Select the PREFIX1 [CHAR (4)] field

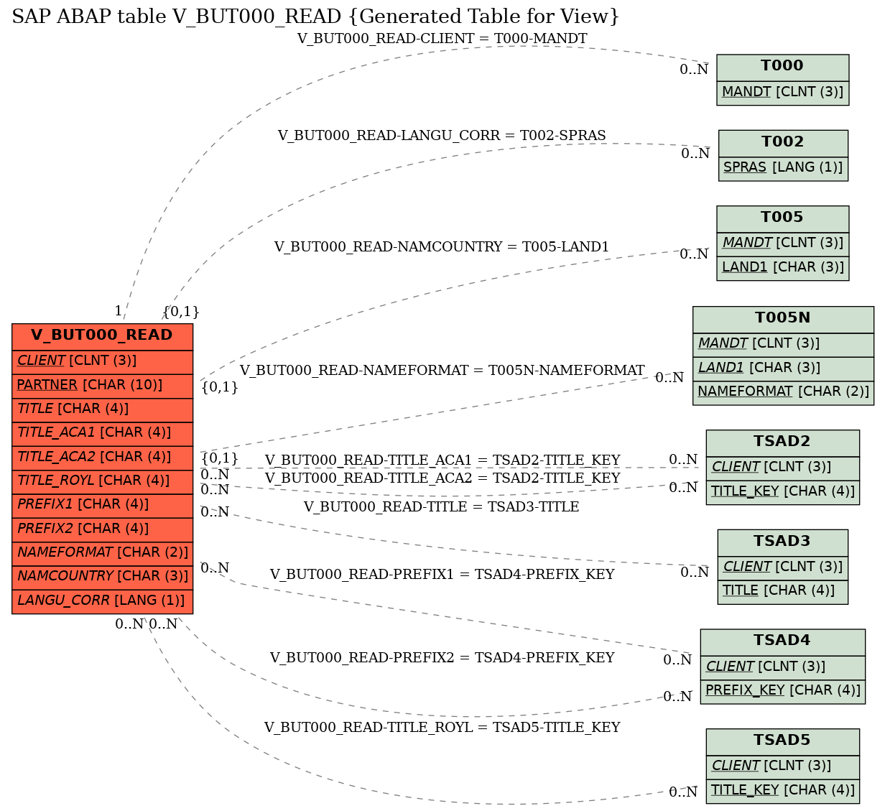[x=102, y=505]
